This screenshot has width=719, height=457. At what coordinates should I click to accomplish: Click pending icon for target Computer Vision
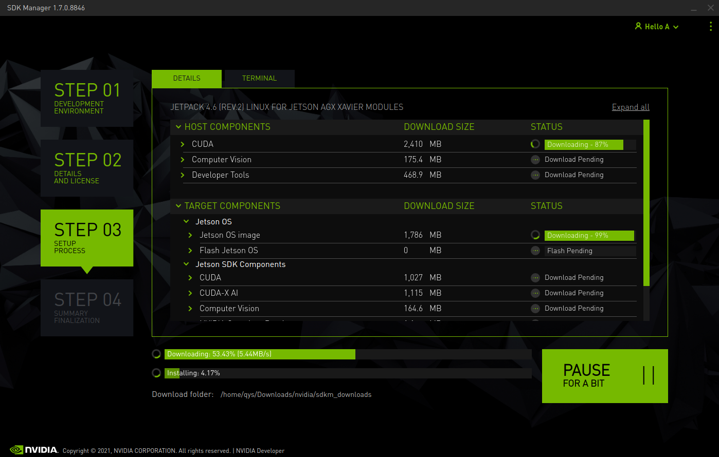pos(535,309)
